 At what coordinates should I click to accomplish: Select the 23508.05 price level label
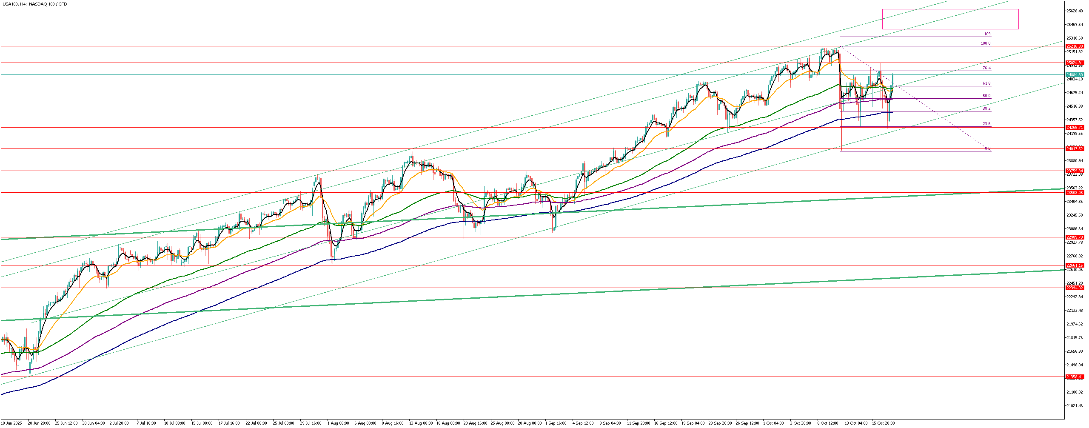(x=1074, y=193)
